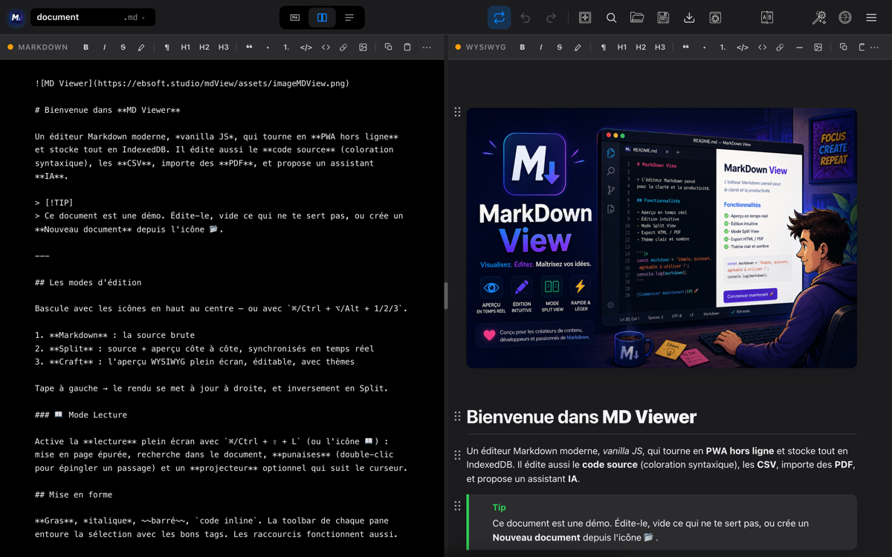Viewport: 892px width, 557px height.
Task: Click the MARKDOWN pane label
Action: point(43,48)
